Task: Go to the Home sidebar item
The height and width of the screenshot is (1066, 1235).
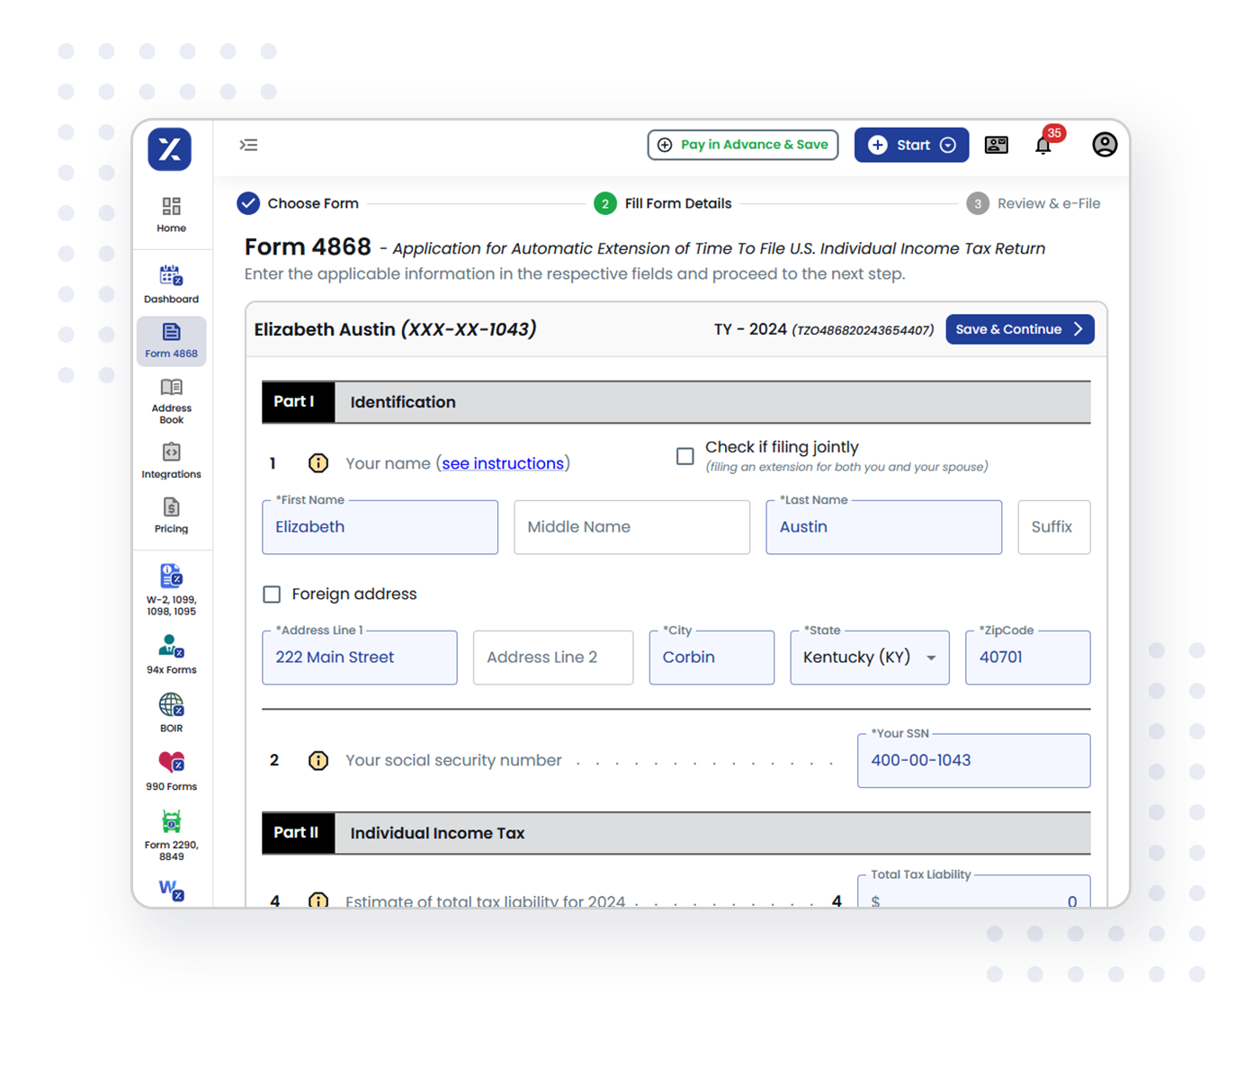Action: point(171,215)
